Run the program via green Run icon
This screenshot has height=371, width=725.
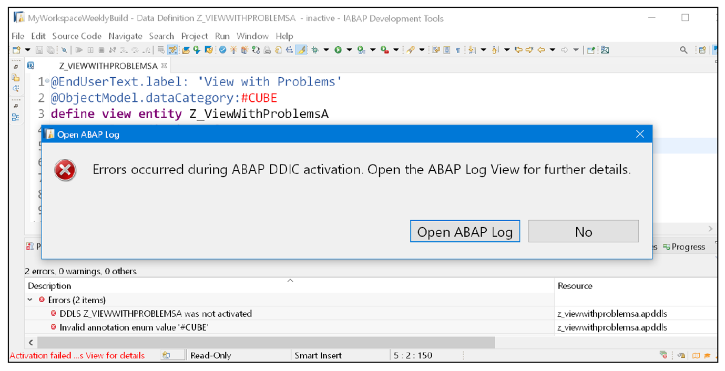tap(339, 49)
